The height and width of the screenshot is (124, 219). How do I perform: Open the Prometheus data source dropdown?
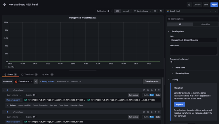(x=23, y=81)
